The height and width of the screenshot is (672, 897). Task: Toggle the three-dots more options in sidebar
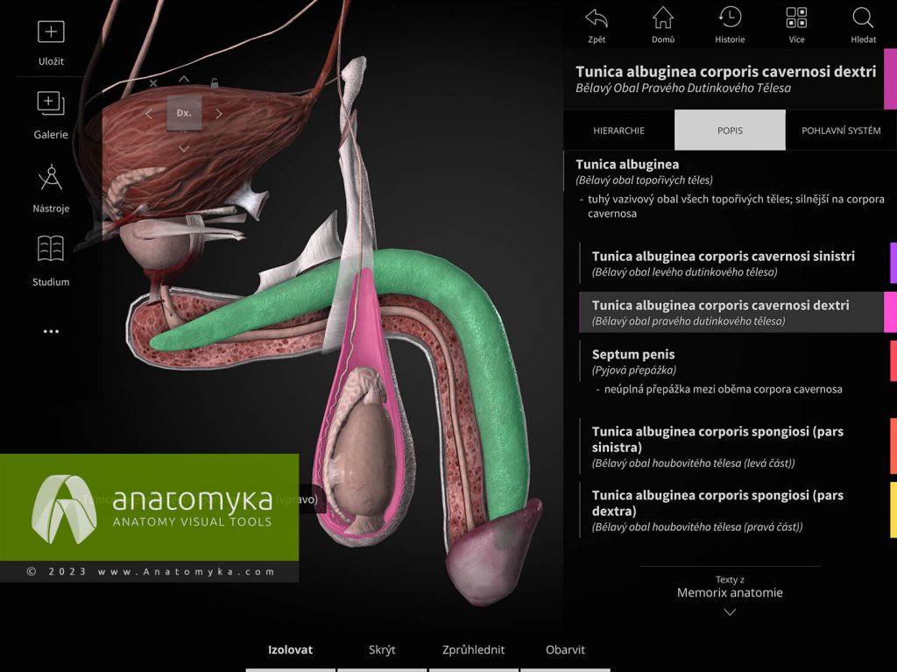click(x=50, y=330)
